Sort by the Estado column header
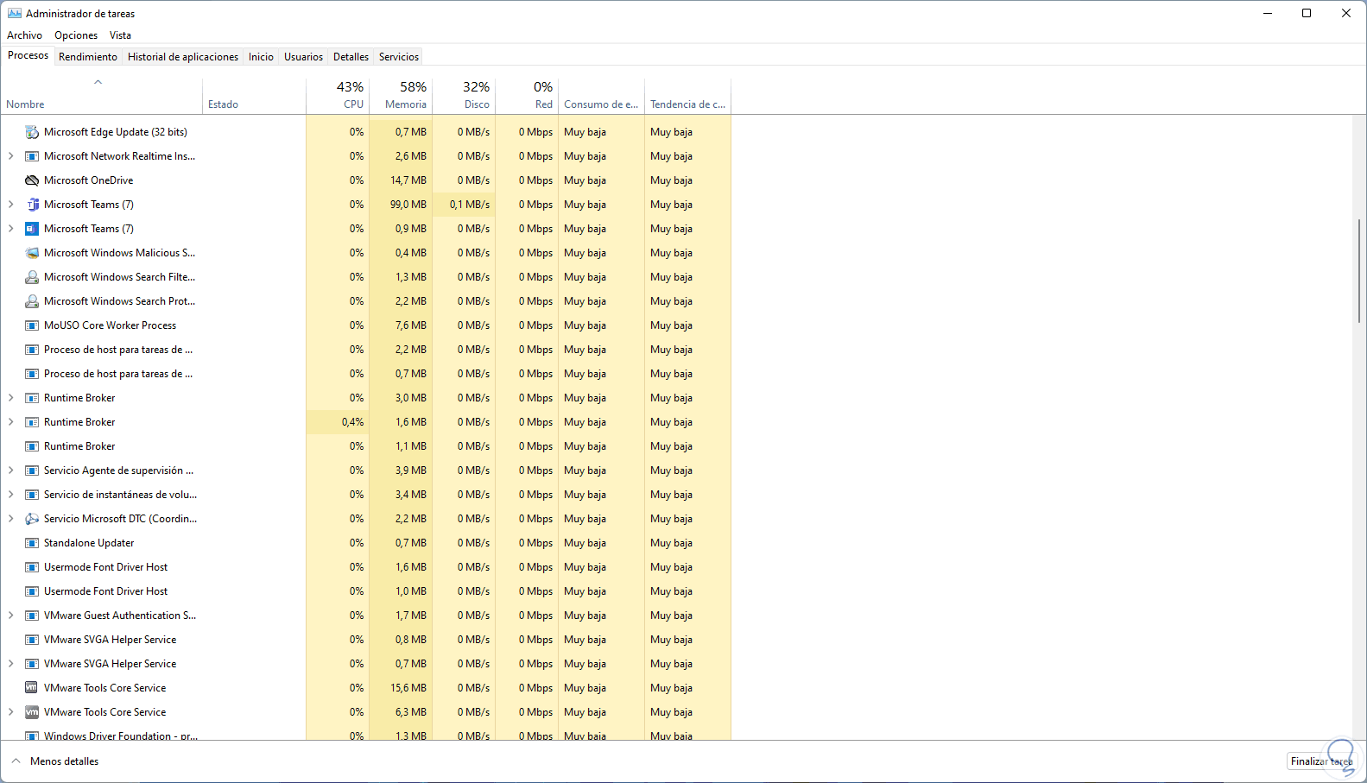The image size is (1367, 783). 254,96
